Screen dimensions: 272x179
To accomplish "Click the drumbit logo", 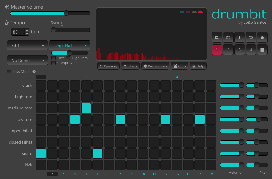I will 239,14.
